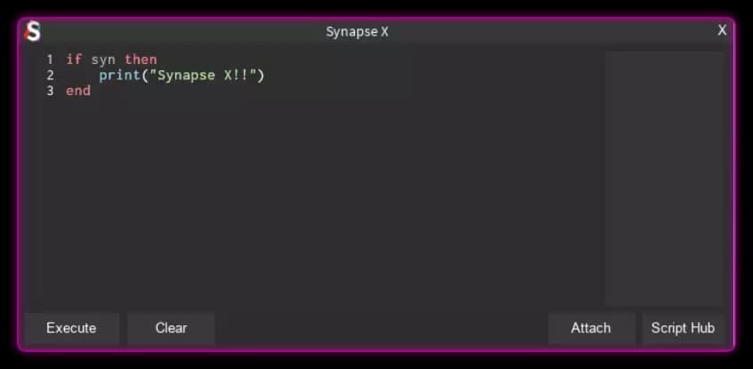
Task: Select line number 1 in gutter
Action: 51,60
